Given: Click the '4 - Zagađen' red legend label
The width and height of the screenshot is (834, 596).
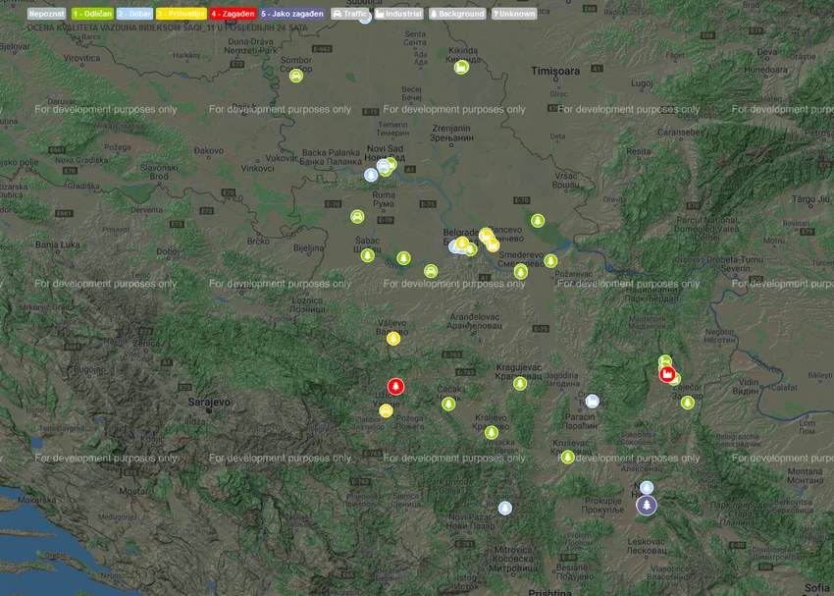Looking at the screenshot, I should (233, 14).
